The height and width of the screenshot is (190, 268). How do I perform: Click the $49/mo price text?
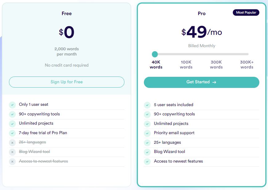click(201, 32)
